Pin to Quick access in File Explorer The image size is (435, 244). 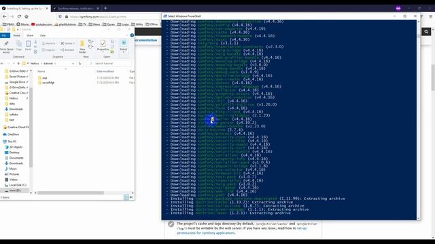click(6, 47)
